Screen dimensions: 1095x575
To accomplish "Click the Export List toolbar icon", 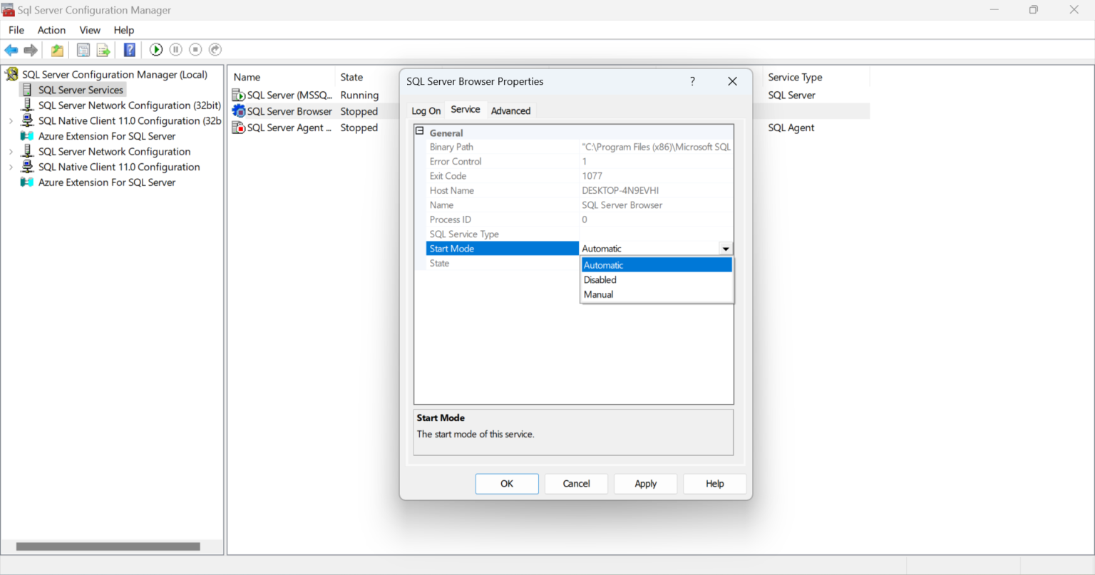I will [103, 49].
